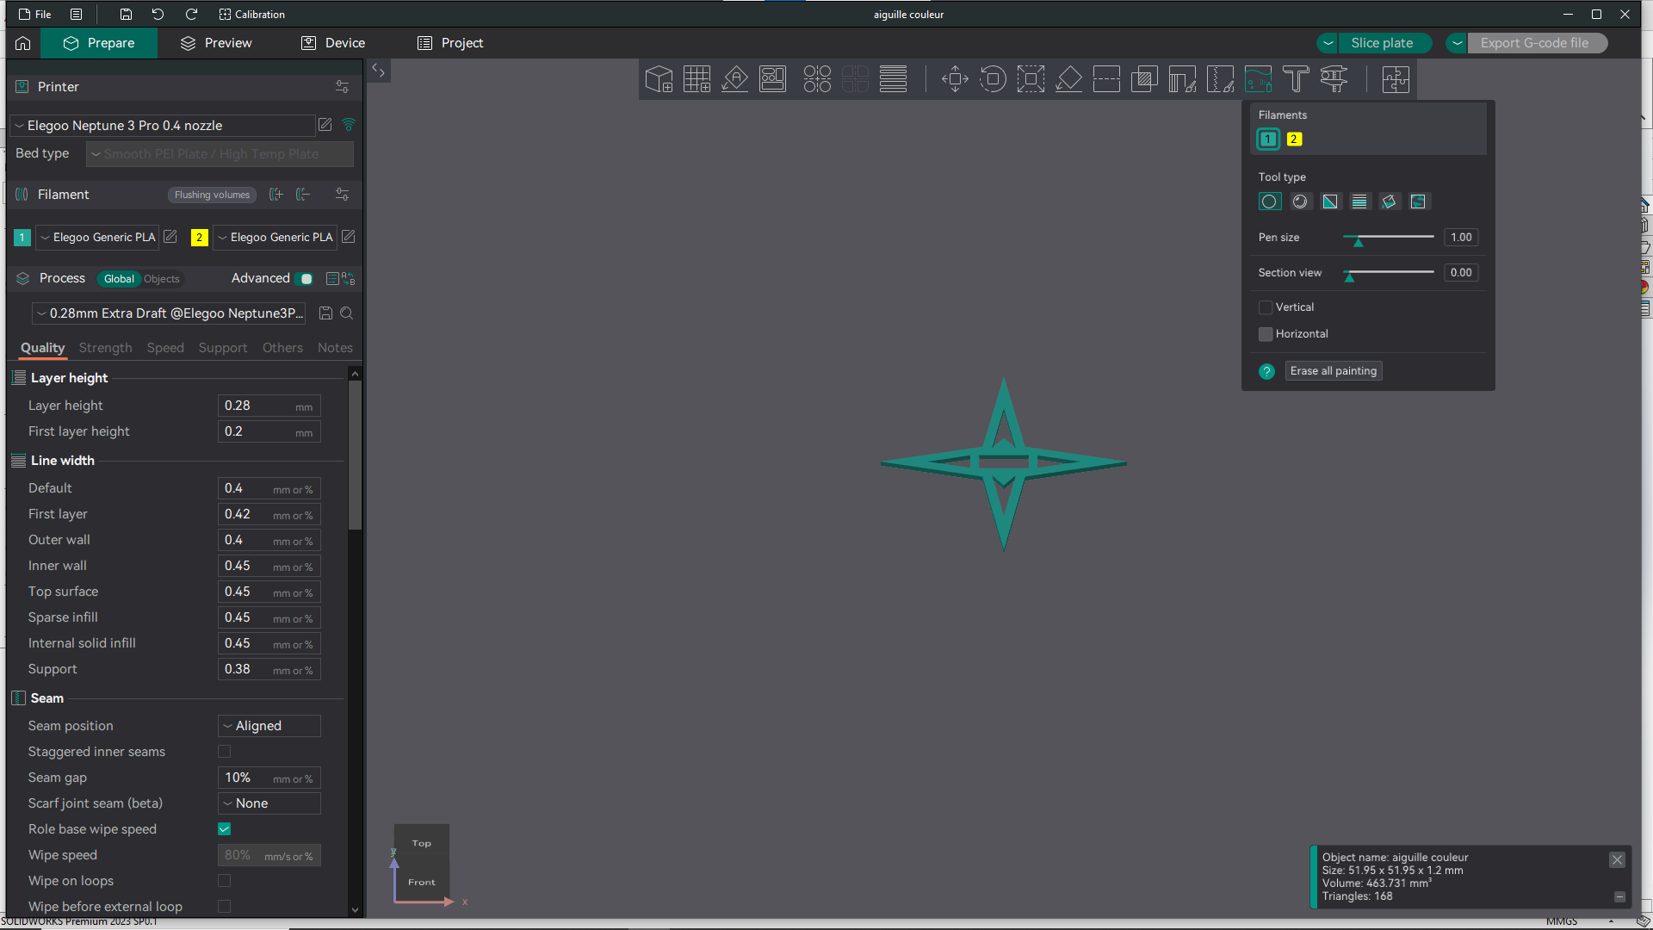
Task: Click the Add model cube icon
Action: pyautogui.click(x=659, y=79)
